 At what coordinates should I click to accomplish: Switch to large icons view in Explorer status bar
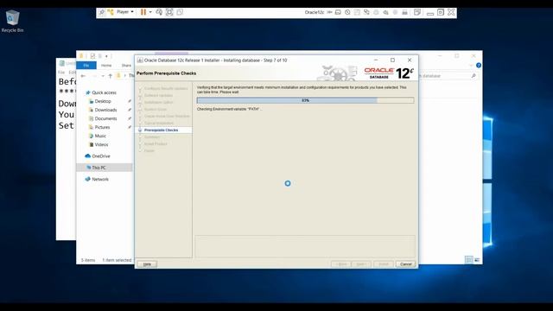(x=477, y=260)
